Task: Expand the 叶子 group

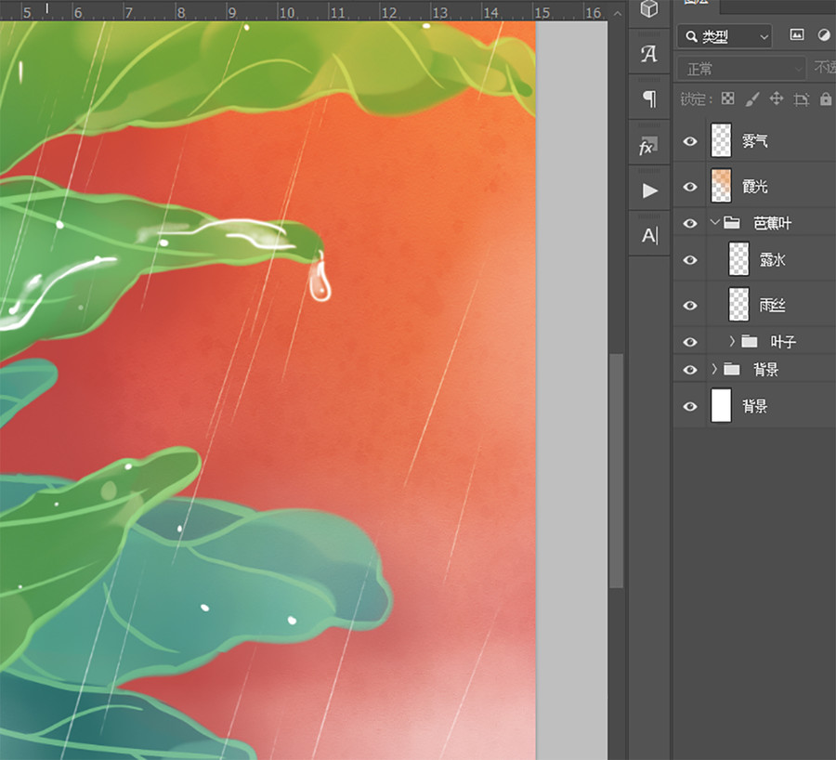Action: pyautogui.click(x=732, y=340)
